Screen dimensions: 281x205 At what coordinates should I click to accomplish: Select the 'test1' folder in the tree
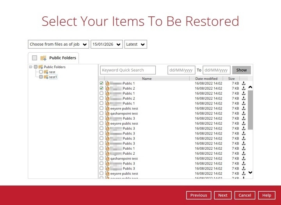[x=53, y=77]
